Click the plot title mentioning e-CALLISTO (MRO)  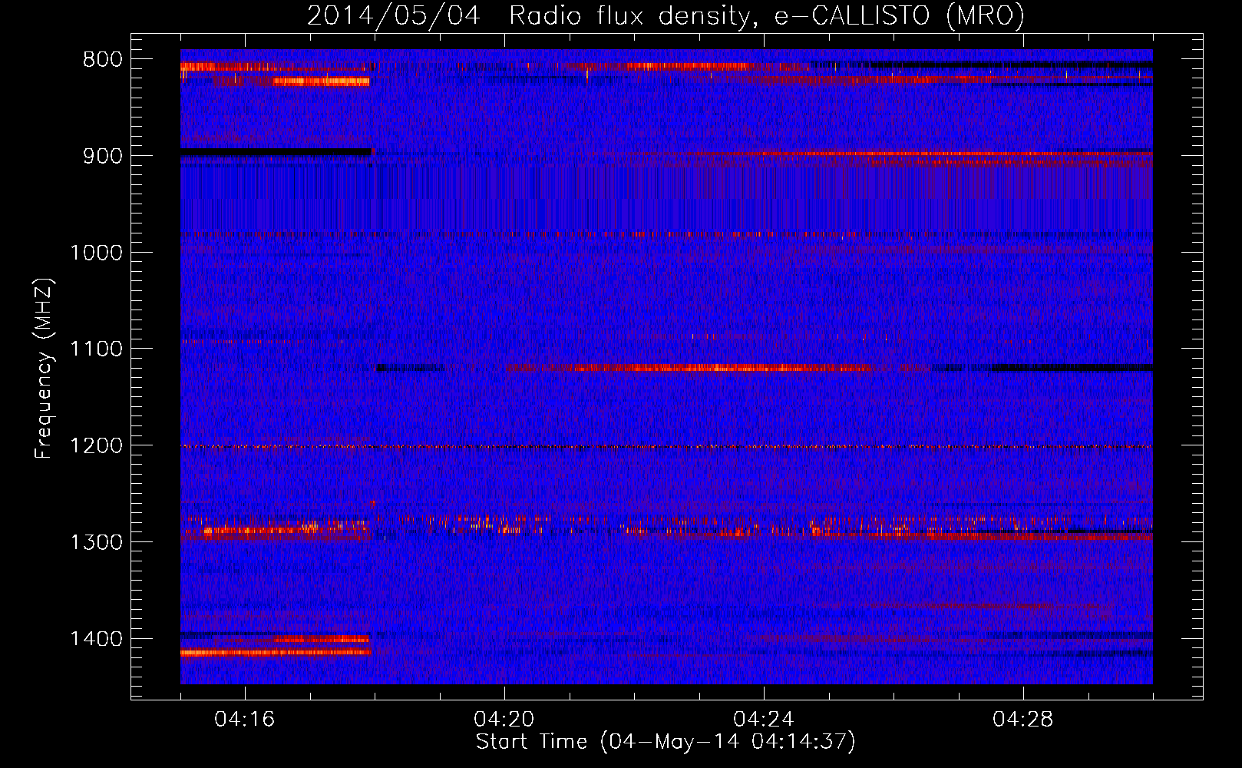[x=666, y=15]
